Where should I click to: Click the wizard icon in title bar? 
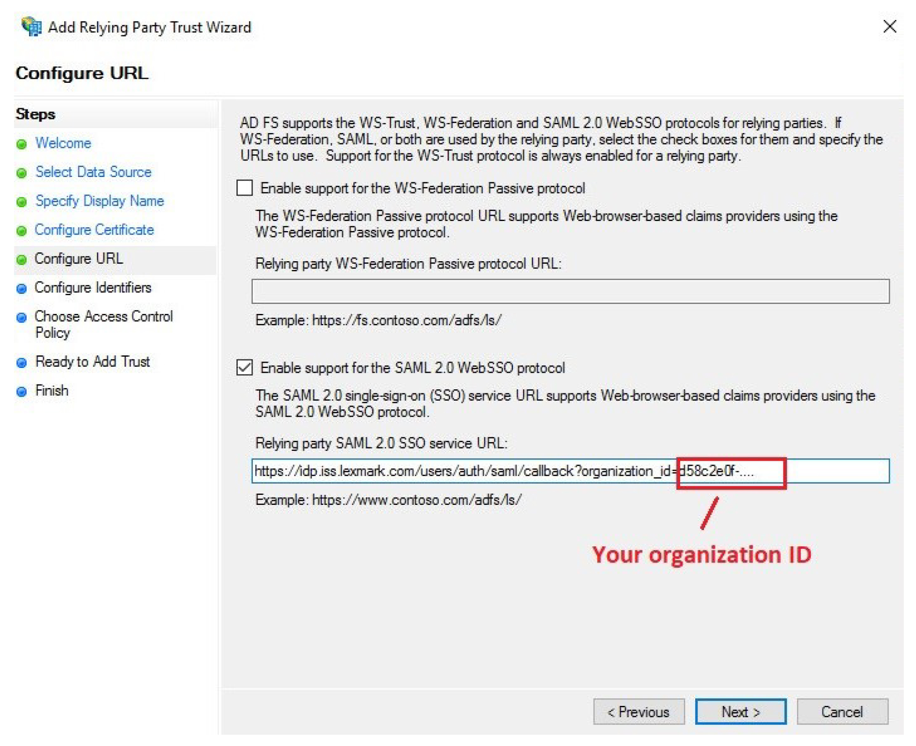point(31,27)
